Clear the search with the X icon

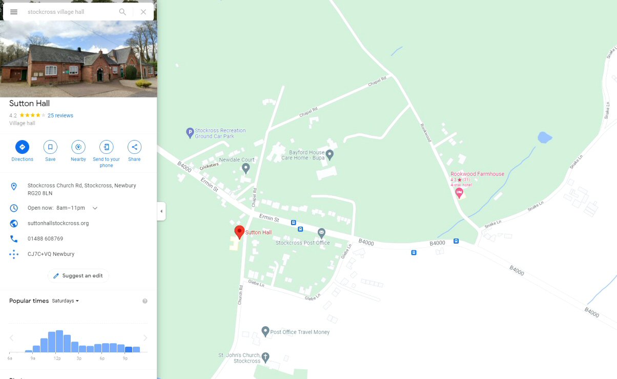[x=143, y=12]
